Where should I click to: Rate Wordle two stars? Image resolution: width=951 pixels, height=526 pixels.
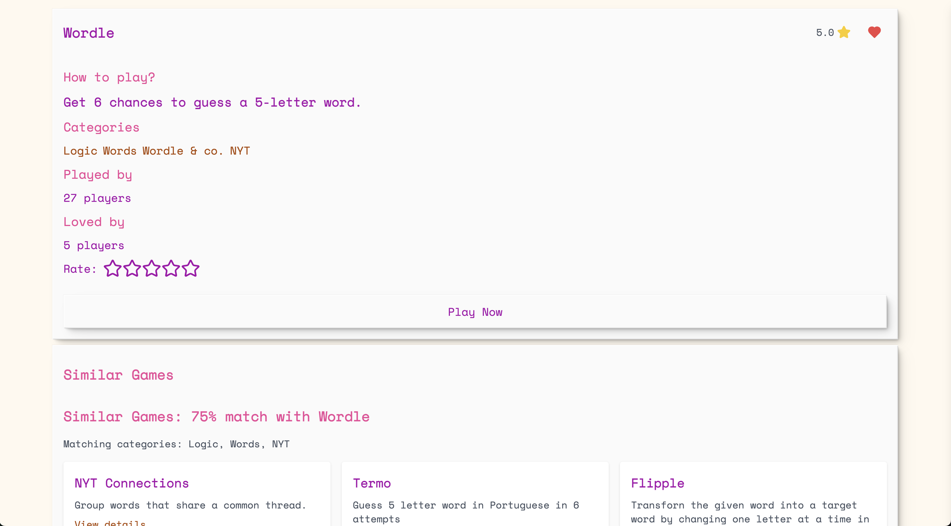(132, 269)
